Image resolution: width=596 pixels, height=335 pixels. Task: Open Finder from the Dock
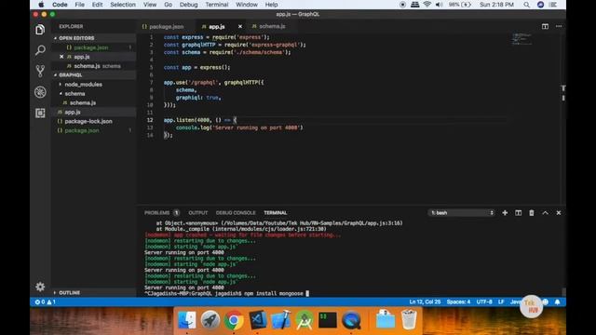click(186, 320)
